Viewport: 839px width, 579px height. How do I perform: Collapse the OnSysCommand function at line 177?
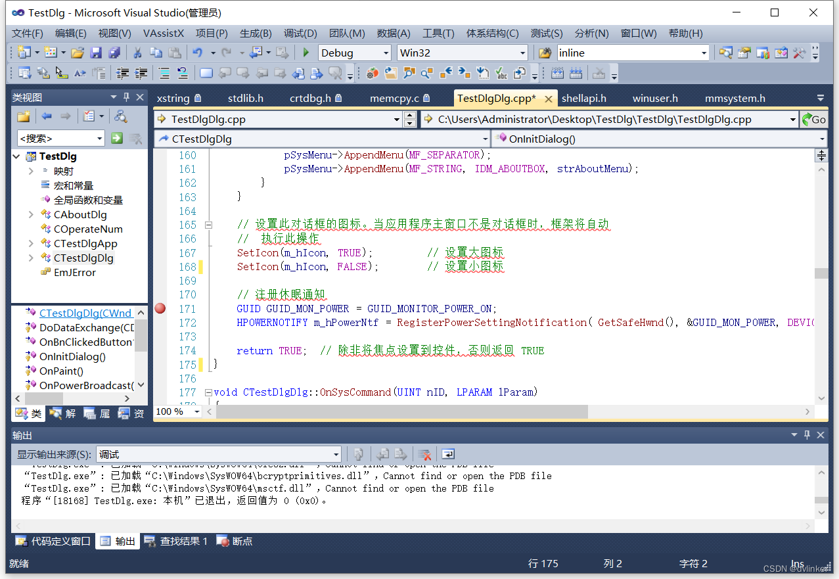[208, 392]
